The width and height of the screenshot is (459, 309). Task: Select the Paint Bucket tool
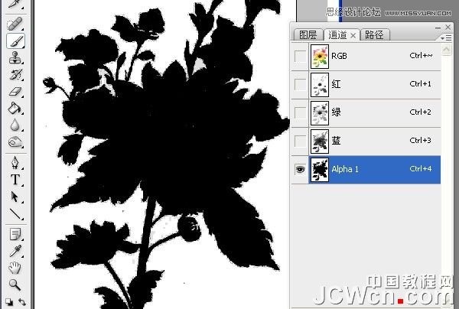pos(15,108)
